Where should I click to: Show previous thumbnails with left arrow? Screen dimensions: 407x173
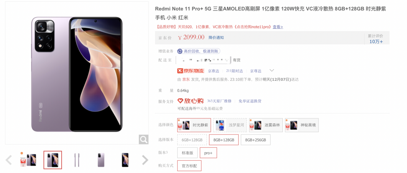(x=9, y=160)
